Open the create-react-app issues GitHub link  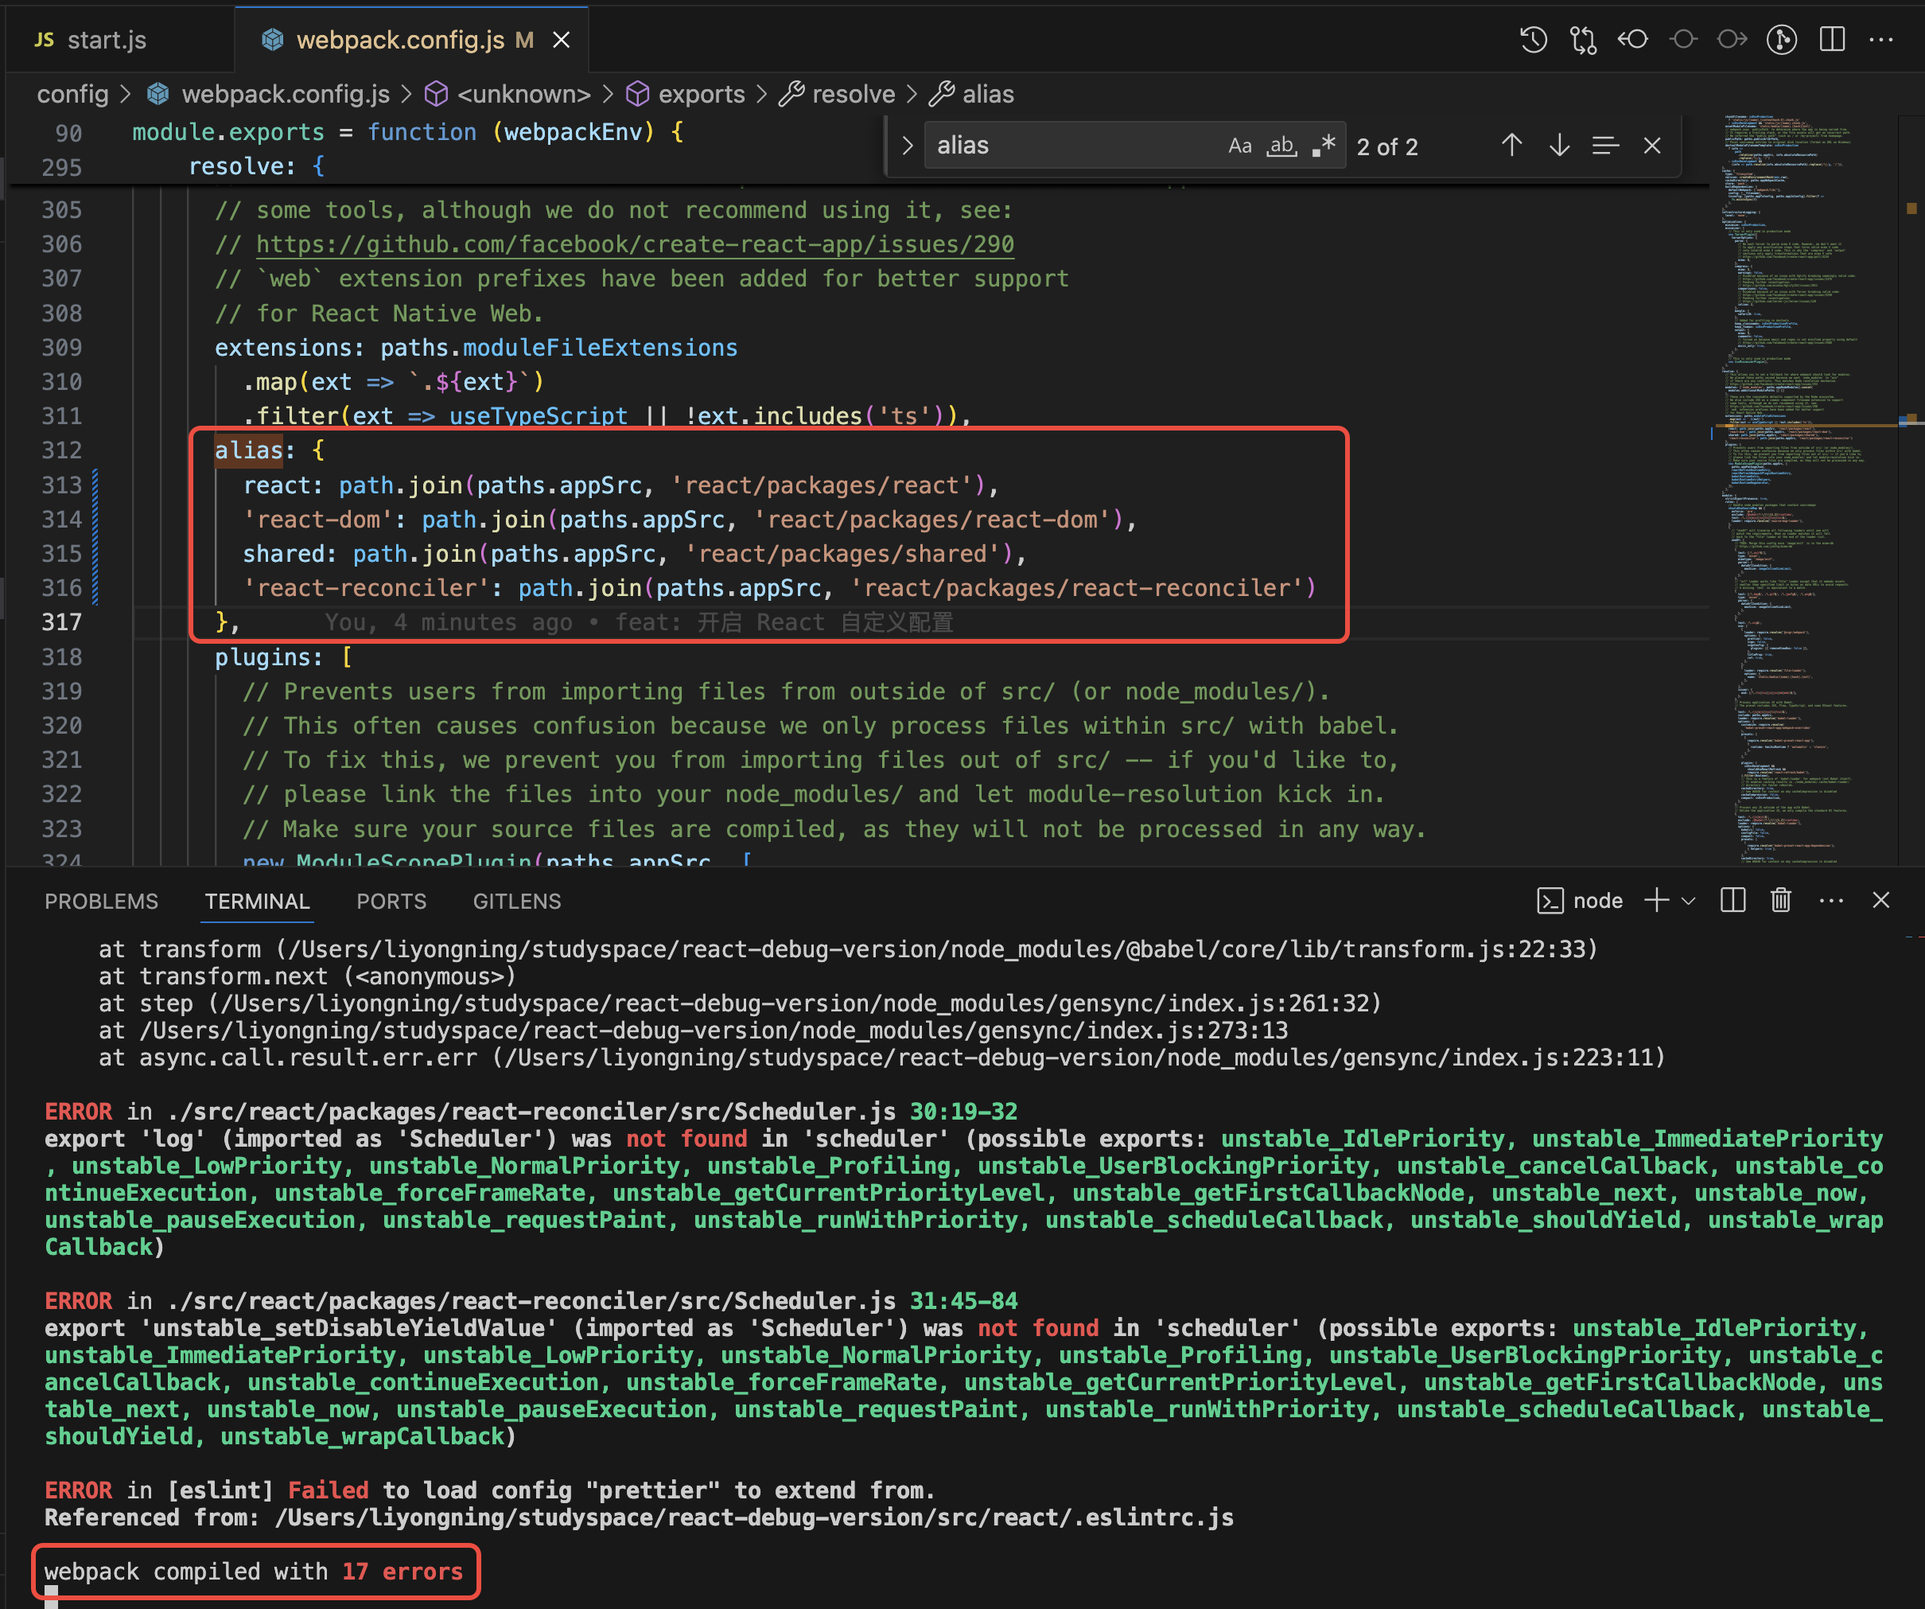click(x=634, y=243)
